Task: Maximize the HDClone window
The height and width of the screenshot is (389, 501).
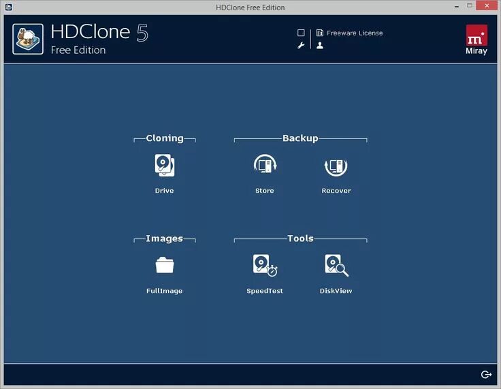Action: pos(470,5)
